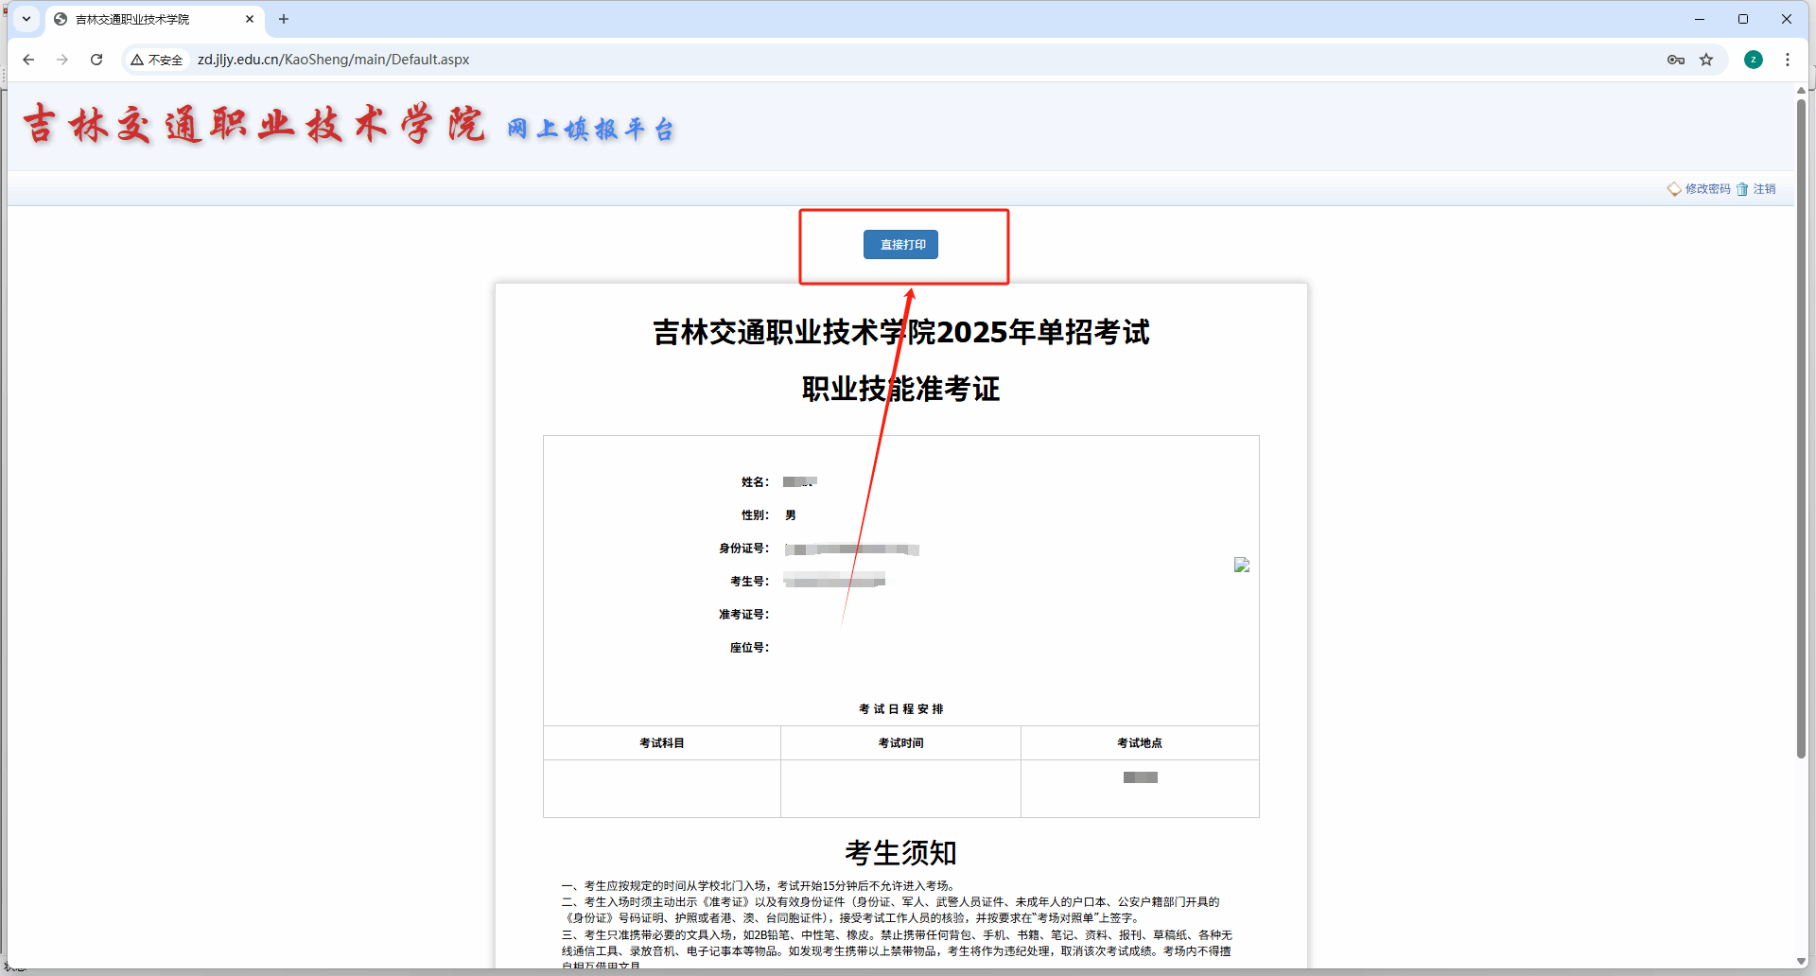Click the 考试科目 column header
Image resolution: width=1816 pixels, height=976 pixels.
coord(662,743)
